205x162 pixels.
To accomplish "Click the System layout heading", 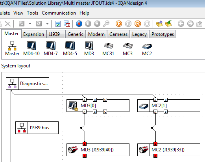I will coord(16,66).
